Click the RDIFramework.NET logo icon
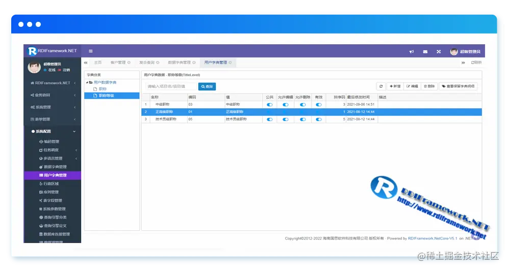This screenshot has height=270, width=508. [32, 51]
